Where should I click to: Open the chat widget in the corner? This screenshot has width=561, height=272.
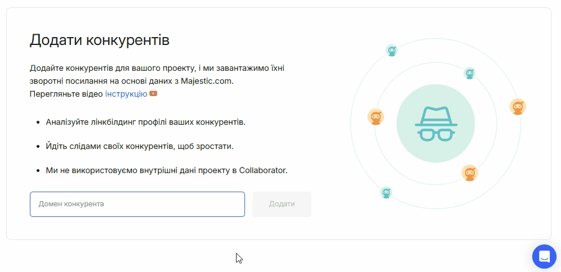(x=544, y=256)
